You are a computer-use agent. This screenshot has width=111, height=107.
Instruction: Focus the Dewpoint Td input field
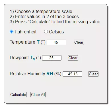pyautogui.click(x=52, y=58)
